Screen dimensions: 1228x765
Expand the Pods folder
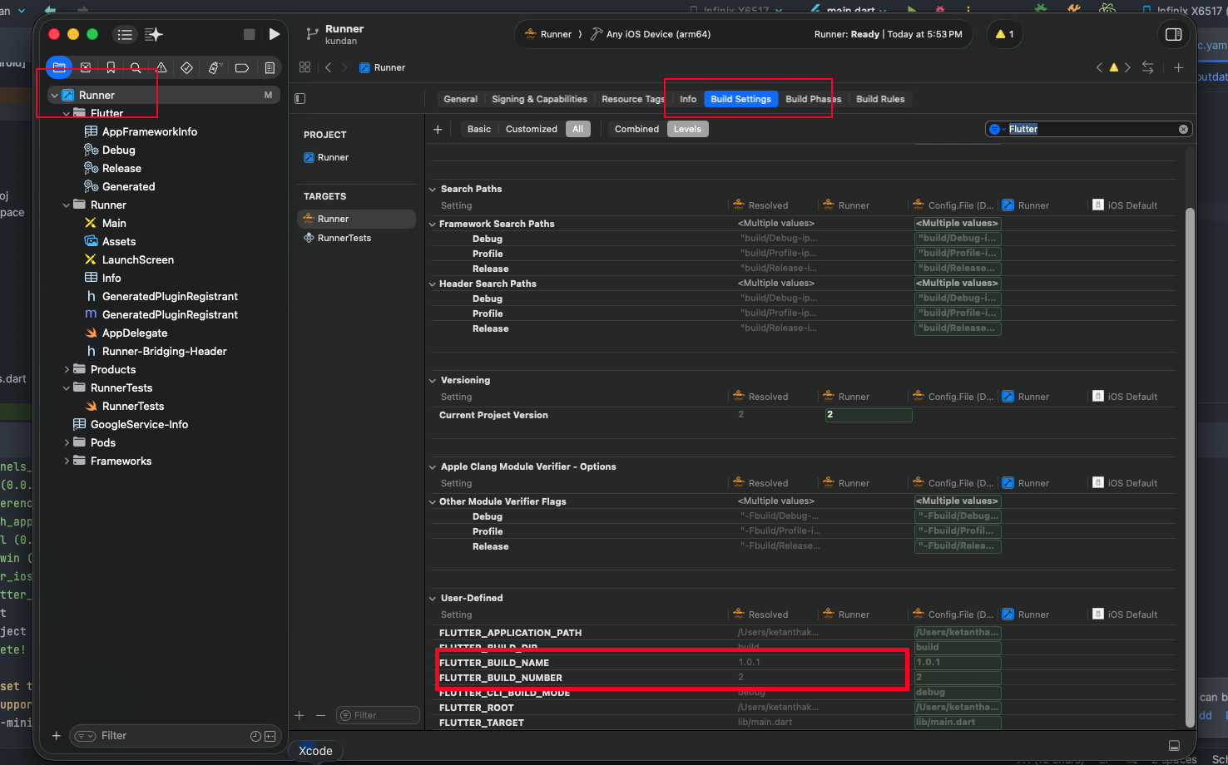67,442
